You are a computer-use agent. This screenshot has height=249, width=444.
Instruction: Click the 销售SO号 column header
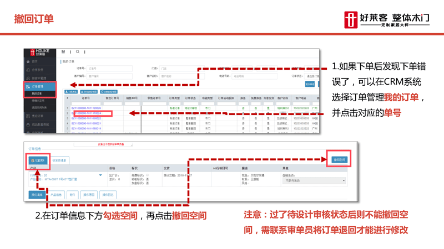click(132, 98)
